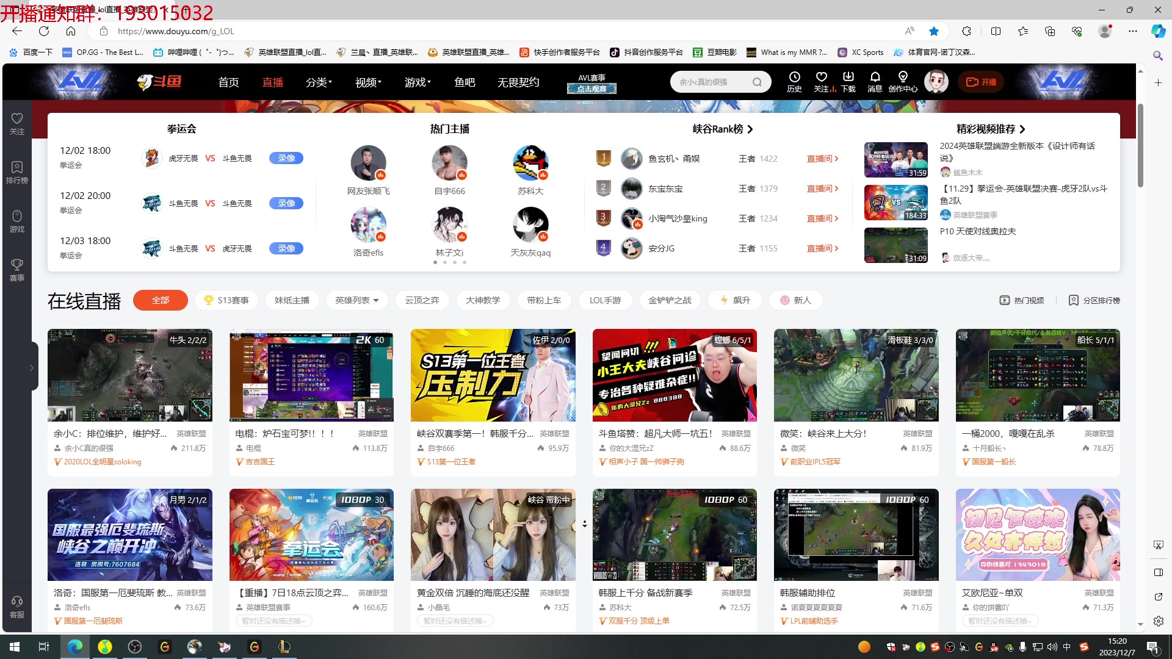Image resolution: width=1172 pixels, height=659 pixels.
Task: Expand the collapsed left sidebar arrow
Action: (31, 367)
